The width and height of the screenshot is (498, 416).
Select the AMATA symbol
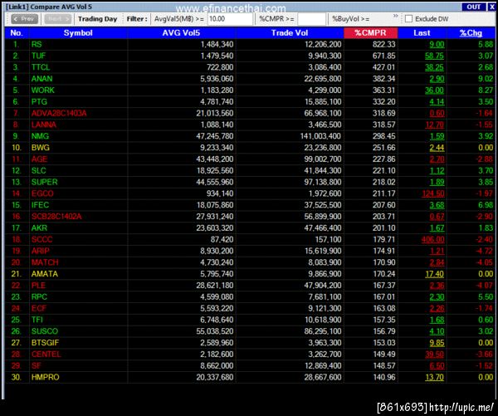coord(45,274)
